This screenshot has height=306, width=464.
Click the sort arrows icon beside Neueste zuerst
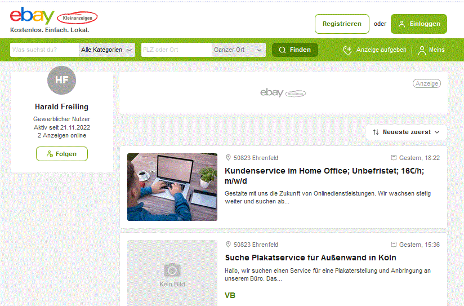click(x=376, y=132)
